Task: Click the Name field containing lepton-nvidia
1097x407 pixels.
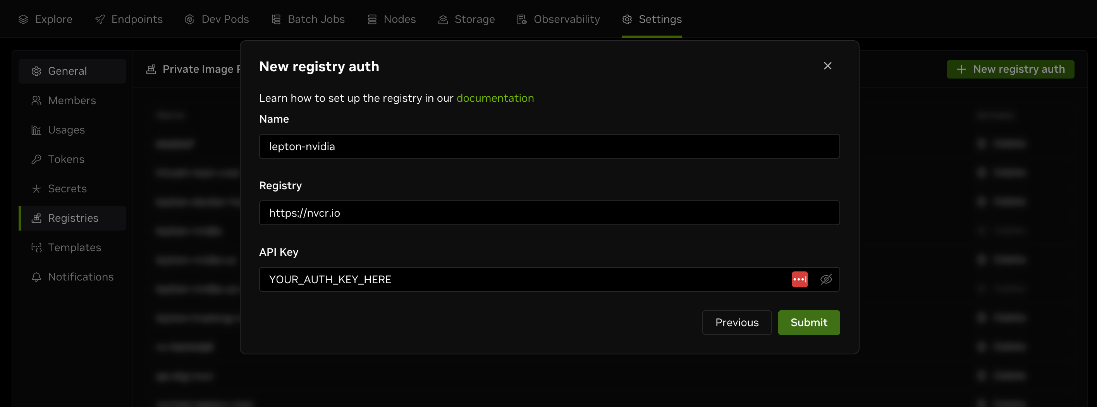Action: coord(549,146)
